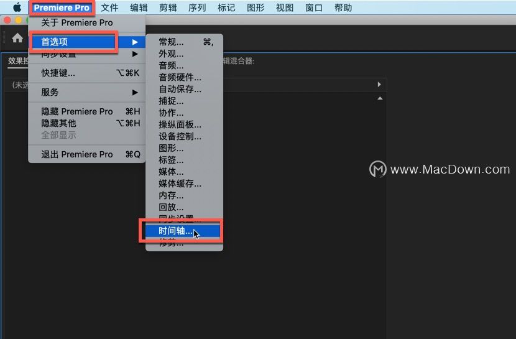Choose 退出 Premiere Pro
The height and width of the screenshot is (339, 516).
tap(87, 154)
